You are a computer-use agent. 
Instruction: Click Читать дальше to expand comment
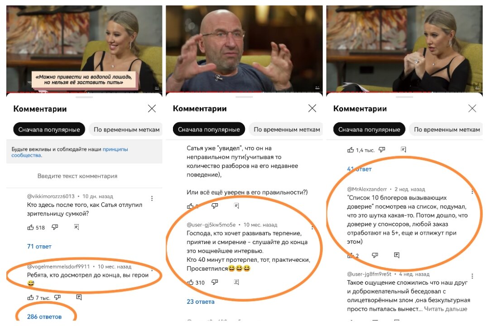446,309
